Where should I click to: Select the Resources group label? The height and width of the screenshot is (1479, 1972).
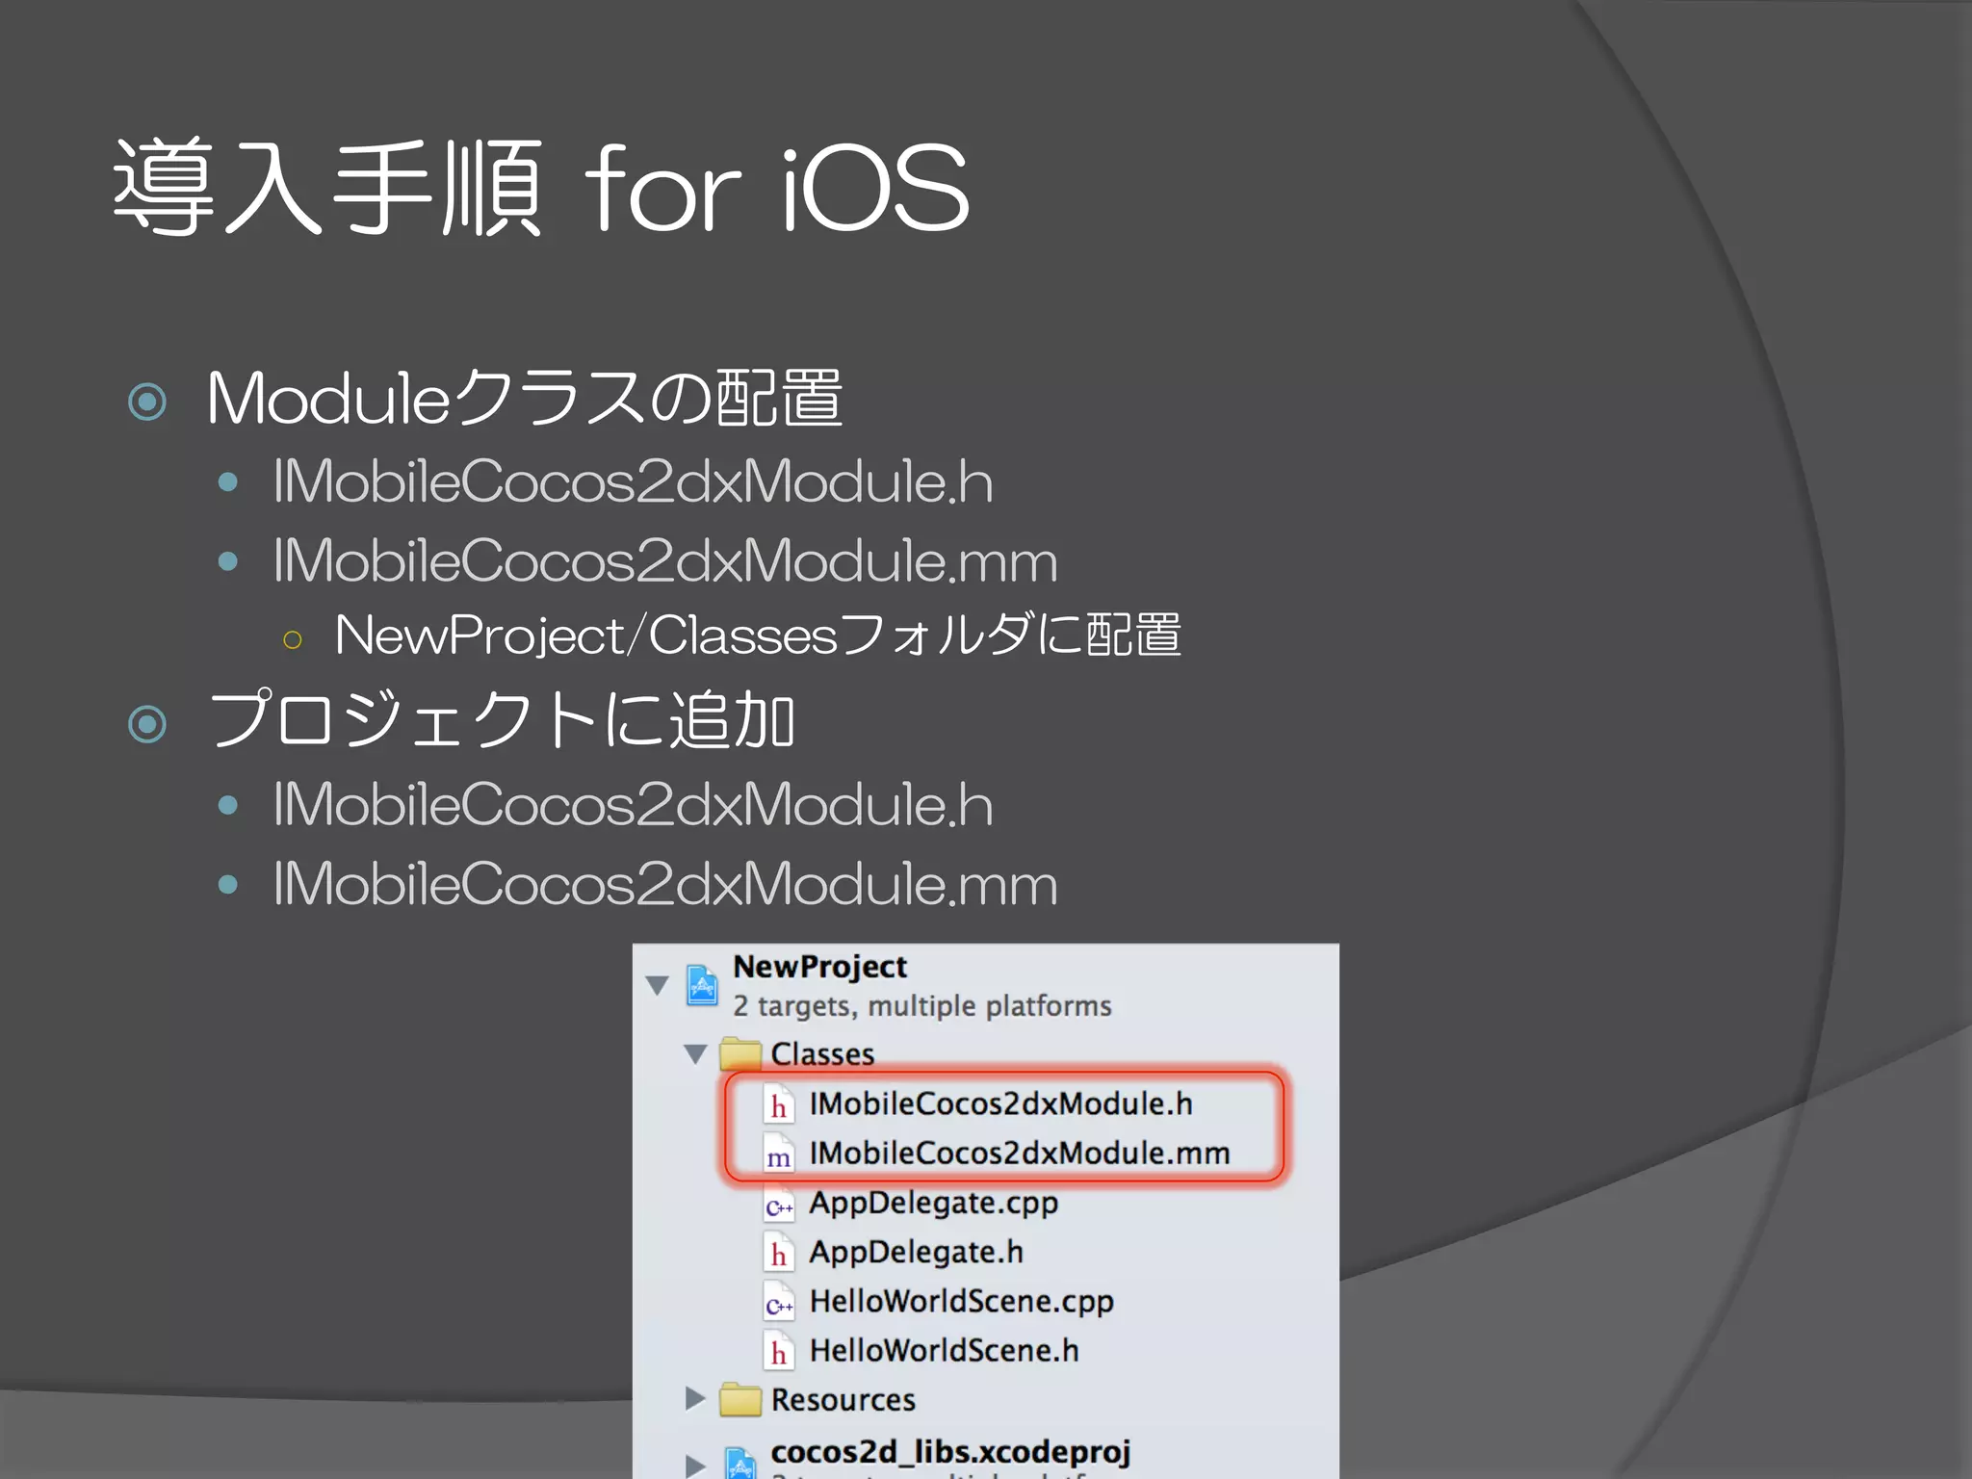tap(843, 1399)
